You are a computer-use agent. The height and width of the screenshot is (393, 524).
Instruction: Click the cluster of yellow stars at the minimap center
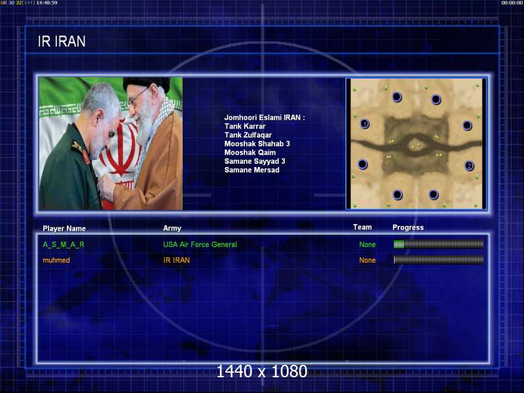click(x=415, y=145)
